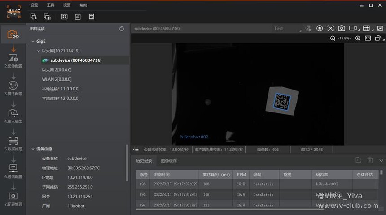Delete history records with trash icon
386x215 pixels.
coord(370,160)
